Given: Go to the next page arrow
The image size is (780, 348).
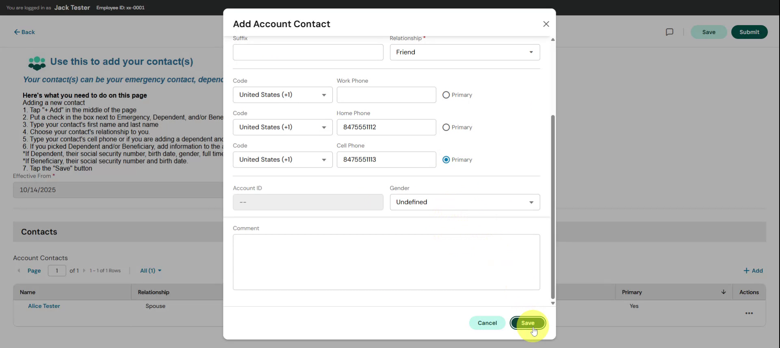Looking at the screenshot, I should (x=84, y=271).
